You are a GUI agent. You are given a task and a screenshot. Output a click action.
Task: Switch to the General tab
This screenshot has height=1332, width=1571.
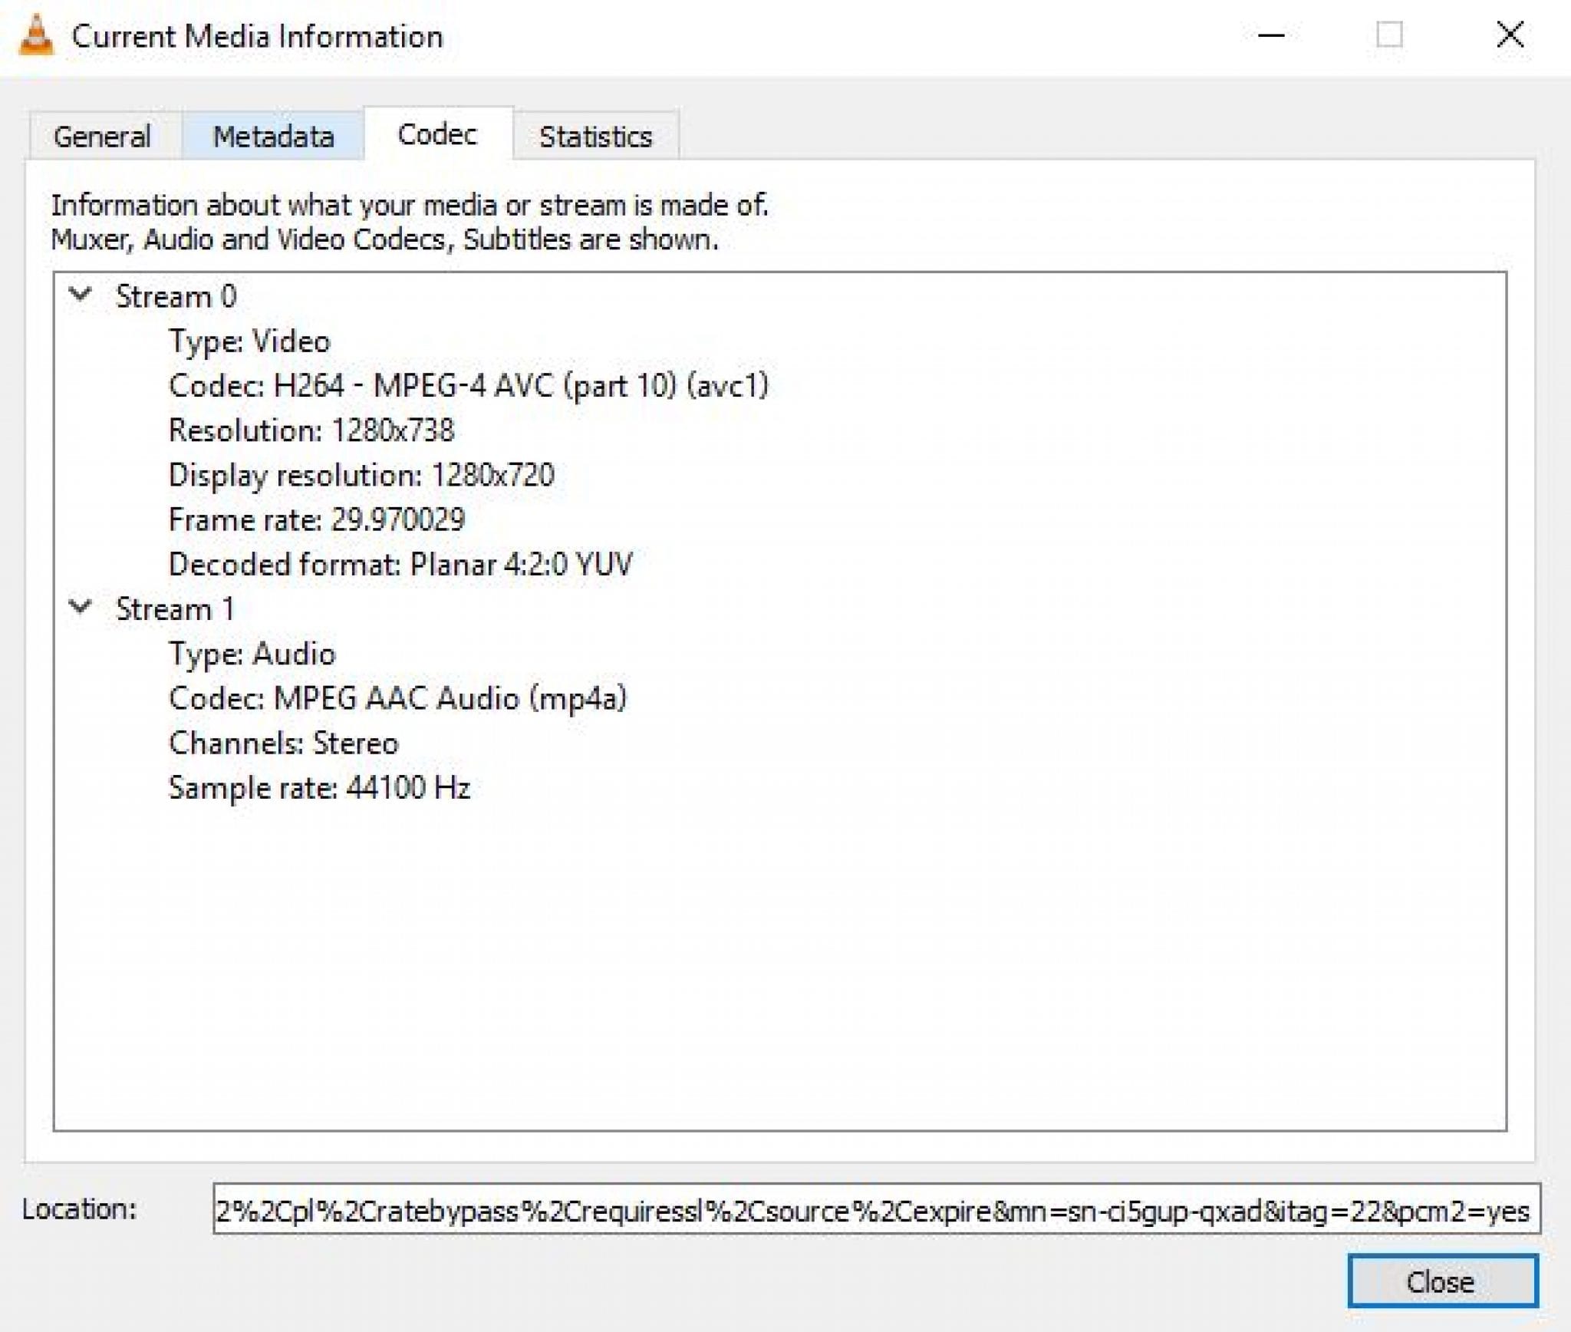[102, 137]
